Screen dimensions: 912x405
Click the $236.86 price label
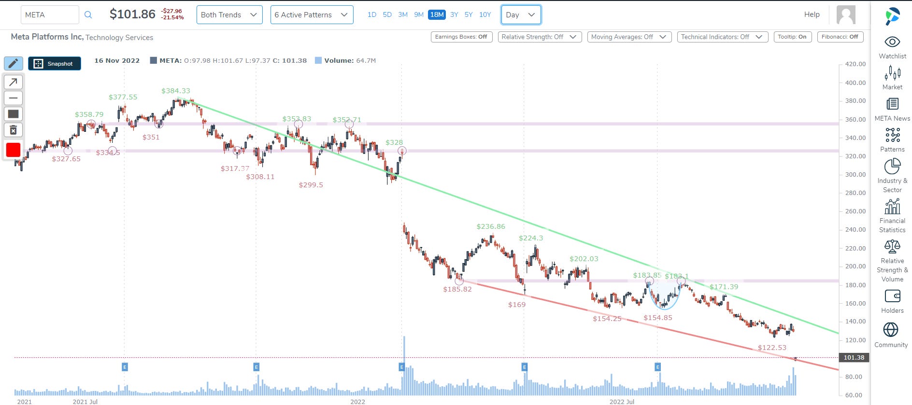[x=491, y=226]
